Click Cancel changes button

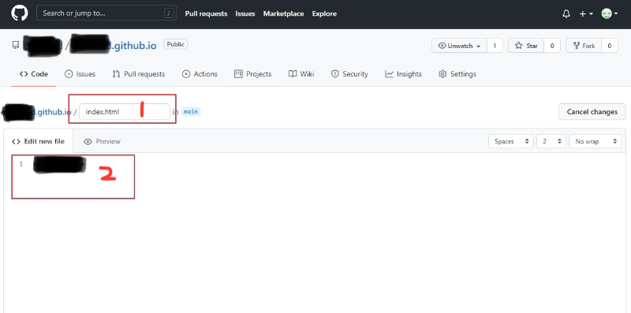[592, 112]
